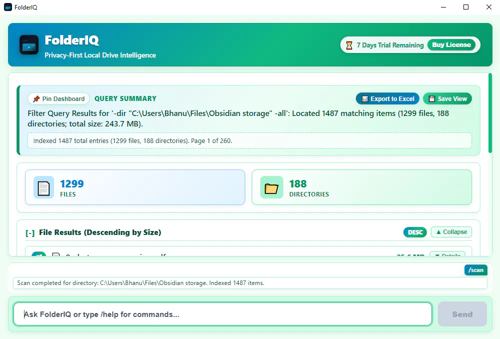
Task: Pin the dashboard with Pin Dashboard
Action: pyautogui.click(x=59, y=99)
